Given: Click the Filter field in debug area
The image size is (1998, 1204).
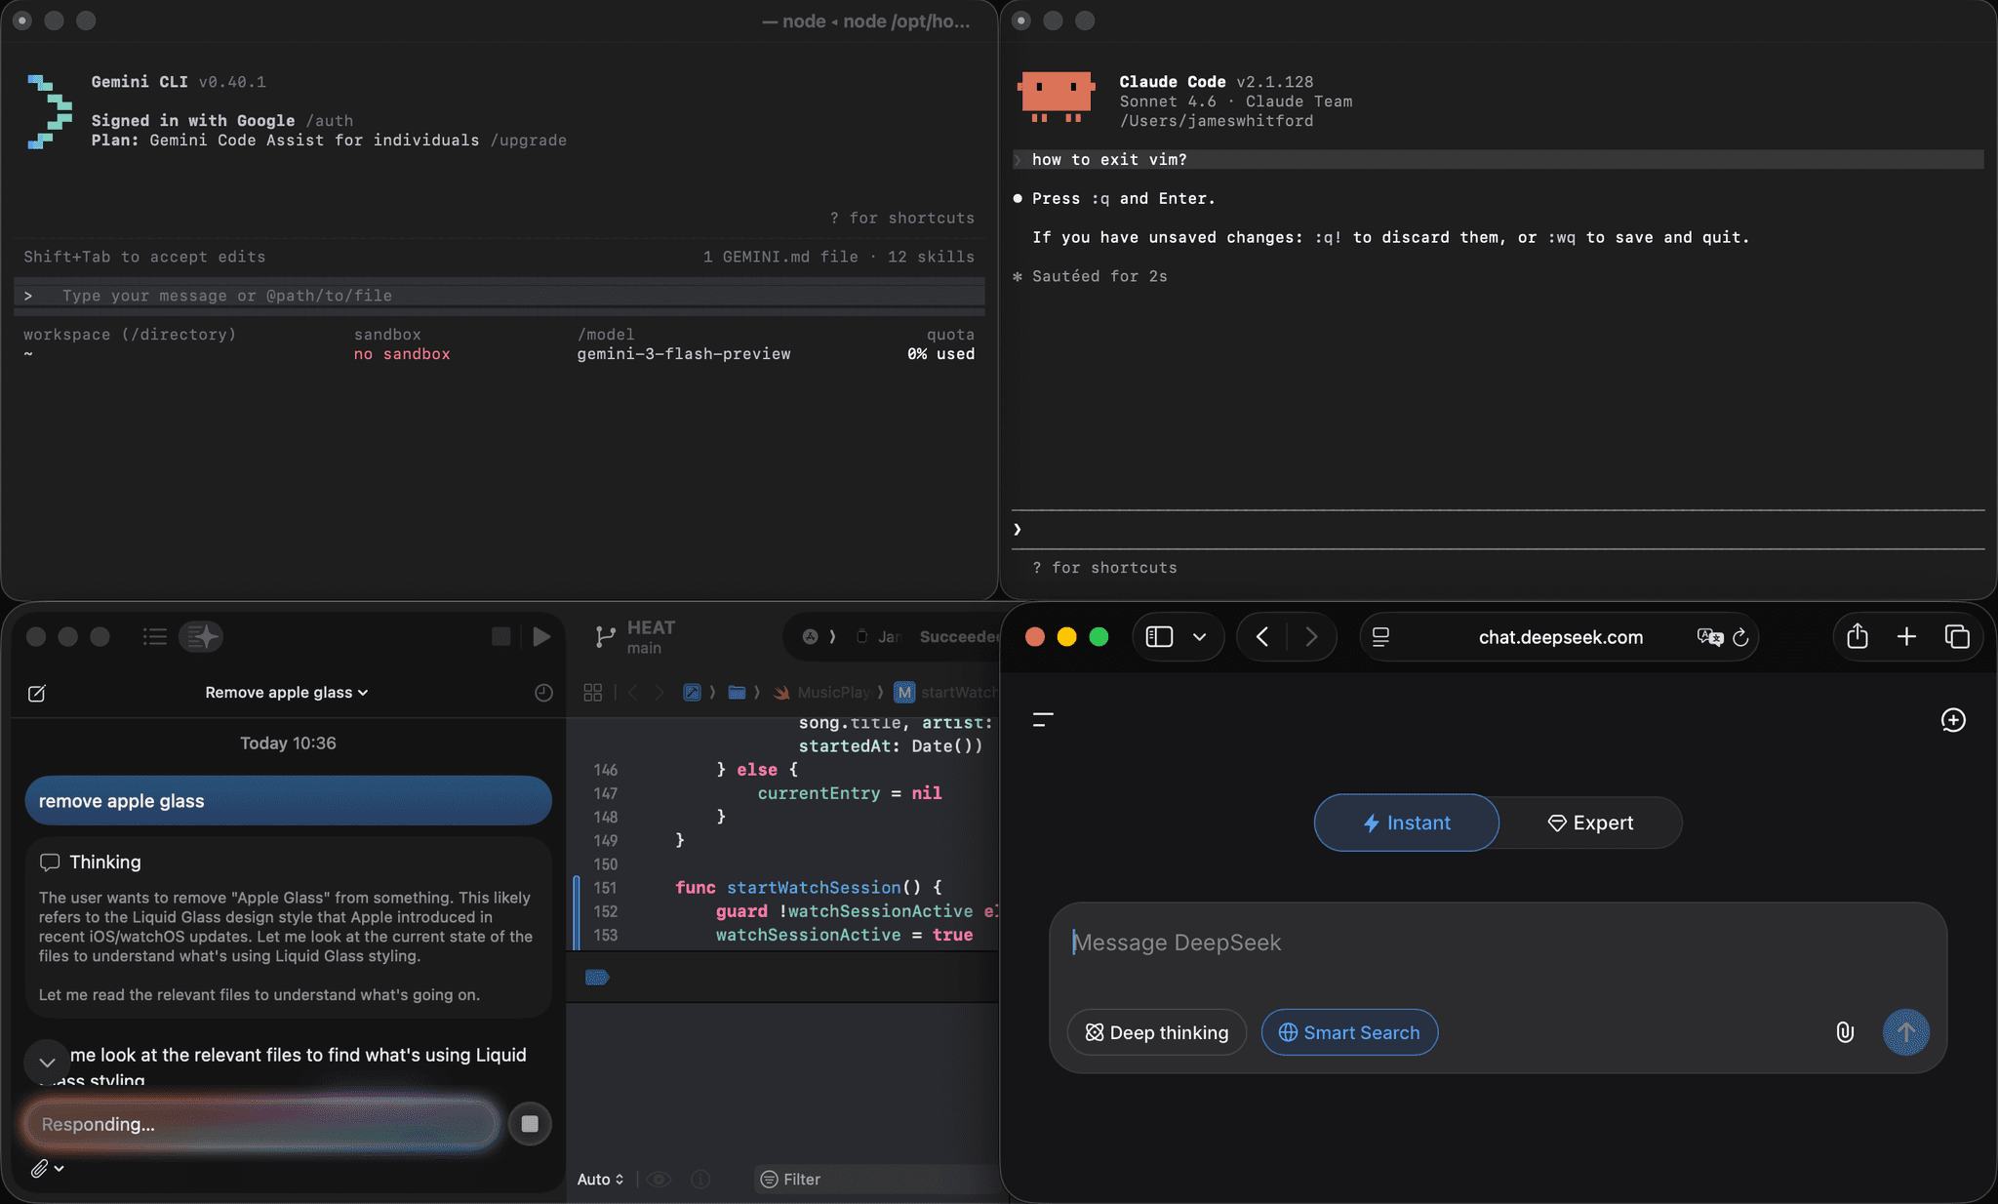Looking at the screenshot, I should pyautogui.click(x=876, y=1180).
